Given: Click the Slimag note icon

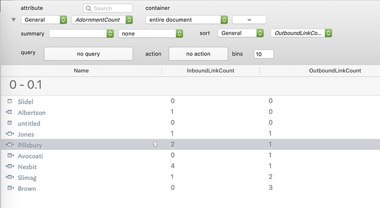Looking at the screenshot, I should tap(10, 177).
